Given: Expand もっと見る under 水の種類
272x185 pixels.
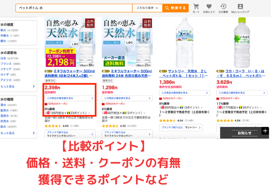Looking at the screenshot, I should [18, 133].
